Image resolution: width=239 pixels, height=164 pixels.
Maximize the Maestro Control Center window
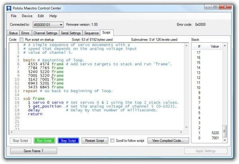[215, 7]
